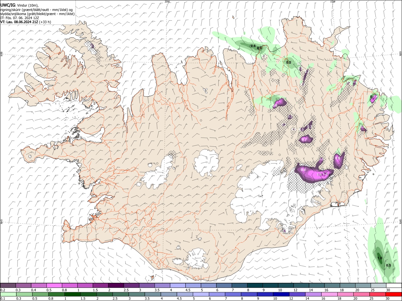The image size is (402, 301).
Task: Click the '0.2' label on upper snow scale
Action: (3, 290)
